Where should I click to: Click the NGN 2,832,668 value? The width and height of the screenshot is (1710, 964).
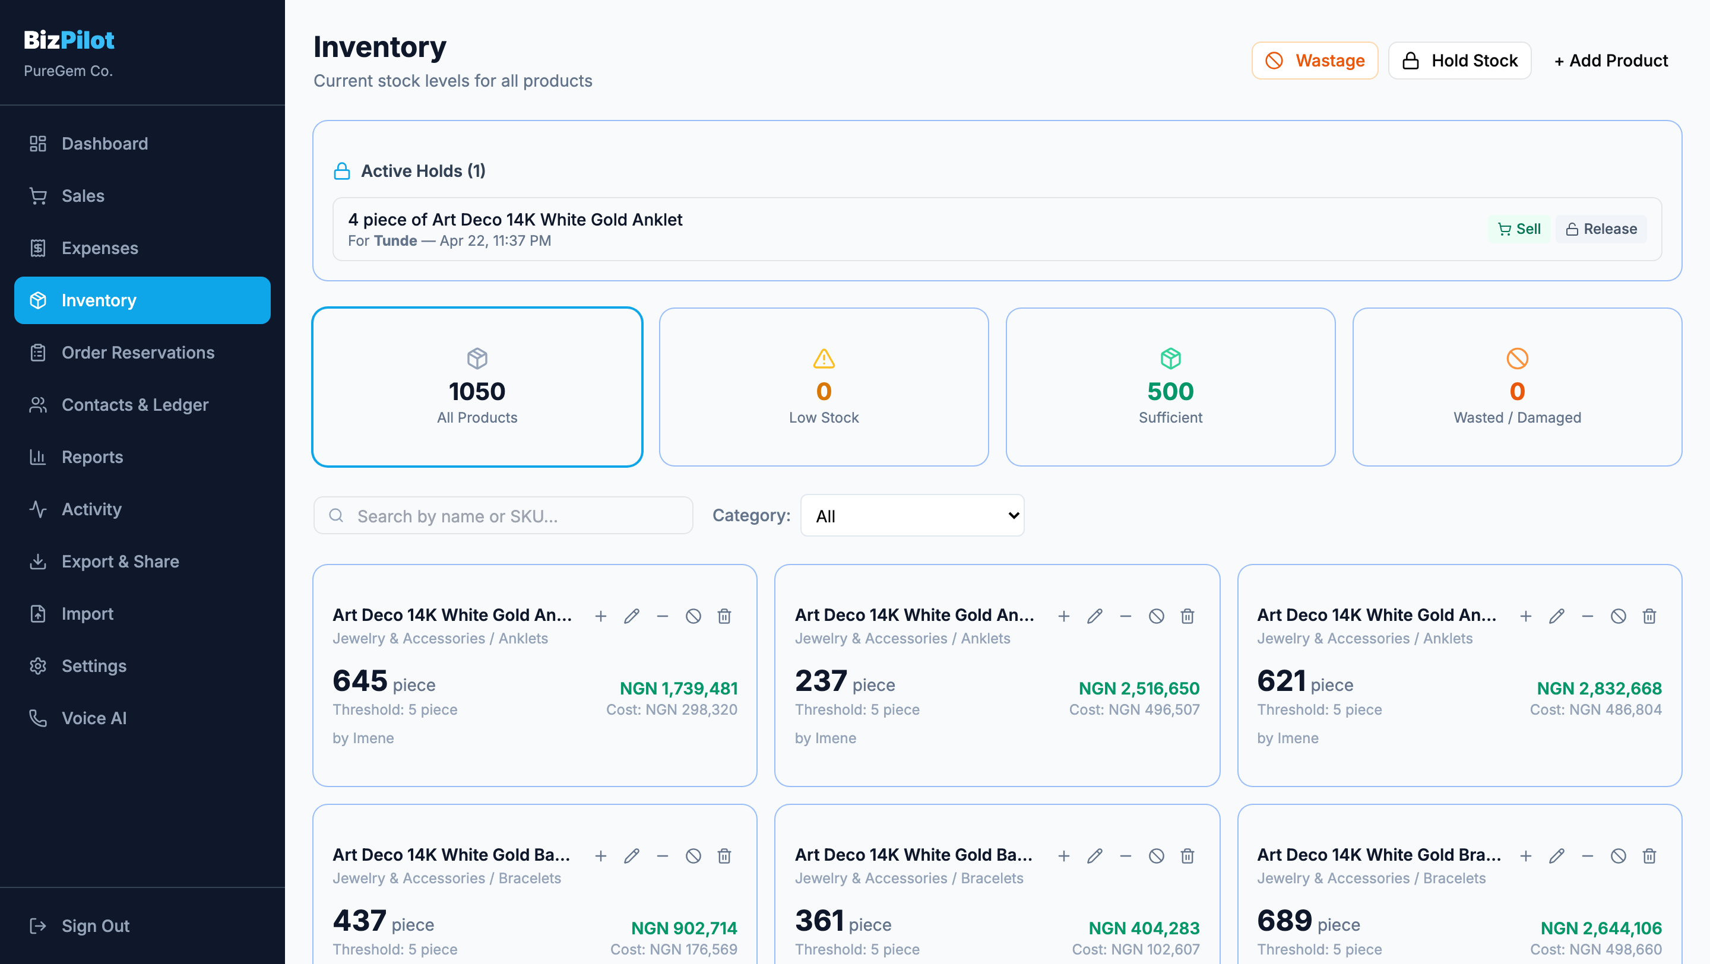pos(1599,688)
